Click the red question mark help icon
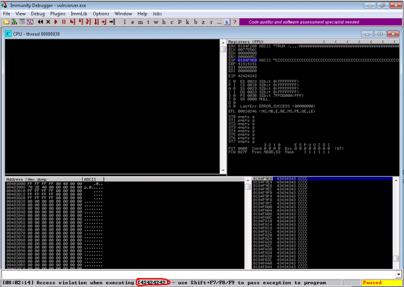 234,22
